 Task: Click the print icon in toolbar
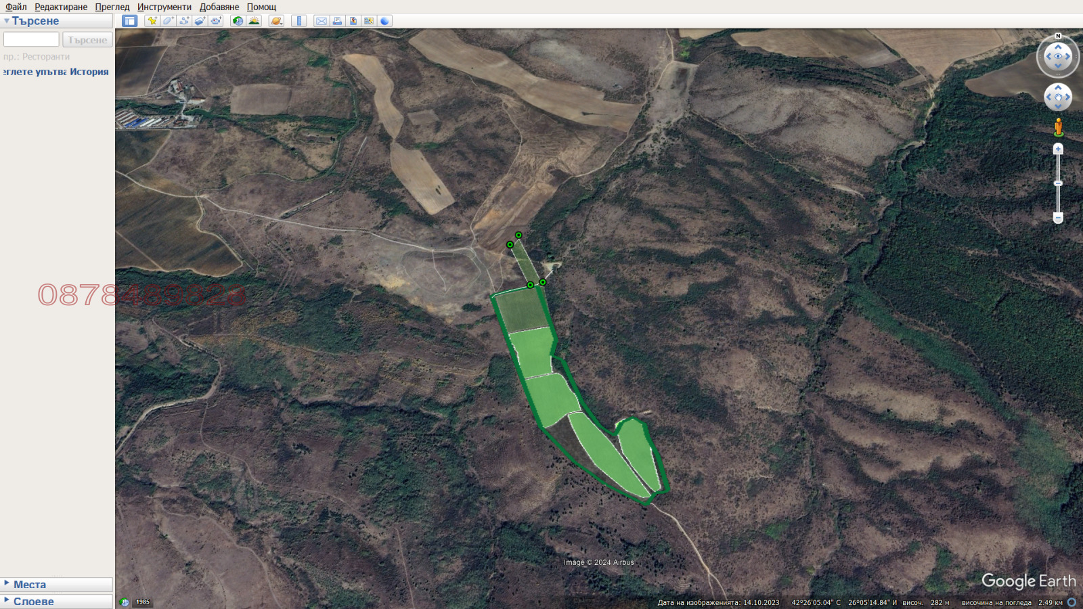pos(337,21)
